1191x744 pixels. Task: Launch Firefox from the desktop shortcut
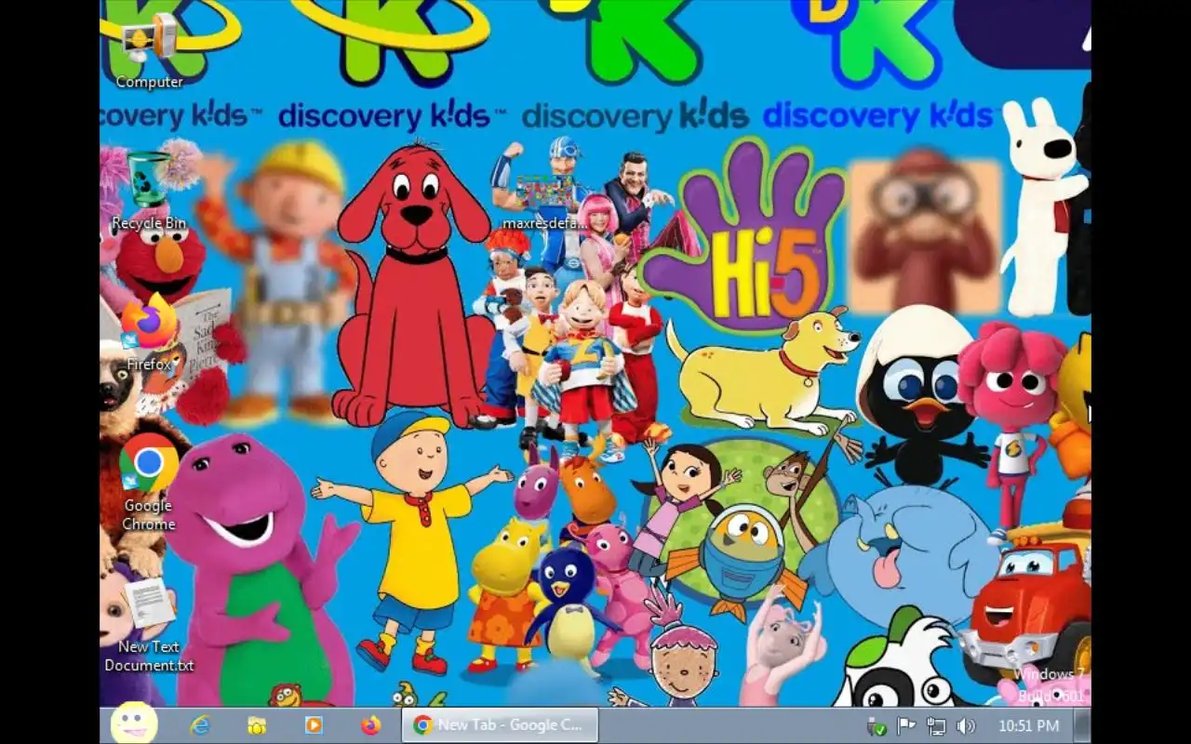click(x=149, y=333)
